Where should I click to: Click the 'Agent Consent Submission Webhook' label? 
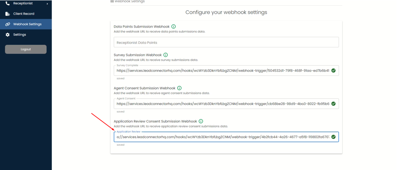coord(145,88)
